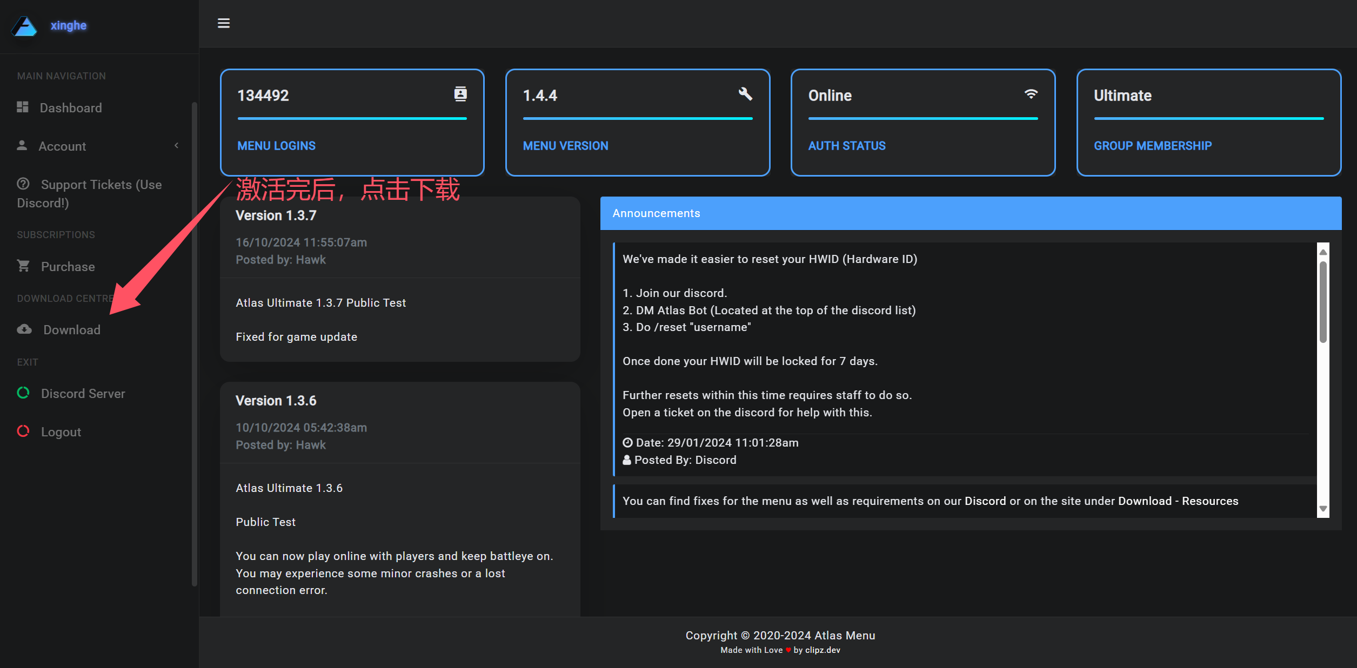Click the Support Tickets question icon
This screenshot has height=668, width=1357.
click(x=23, y=184)
